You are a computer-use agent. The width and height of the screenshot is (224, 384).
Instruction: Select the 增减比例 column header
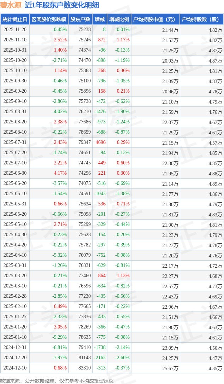pos(119,19)
